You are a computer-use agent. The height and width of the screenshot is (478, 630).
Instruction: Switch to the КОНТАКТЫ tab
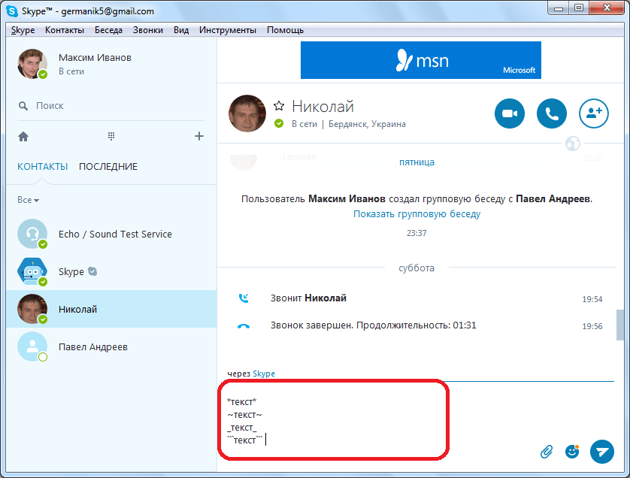click(43, 167)
